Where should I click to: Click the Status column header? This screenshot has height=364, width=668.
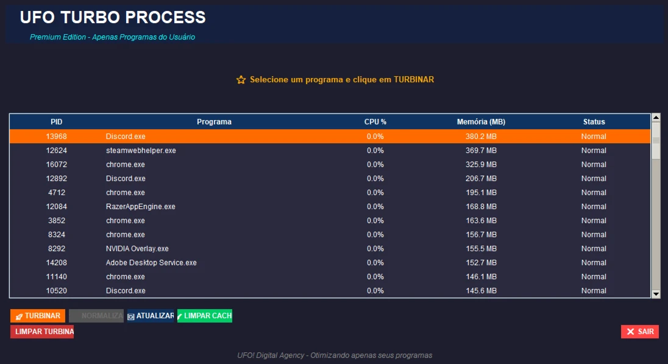click(x=594, y=122)
